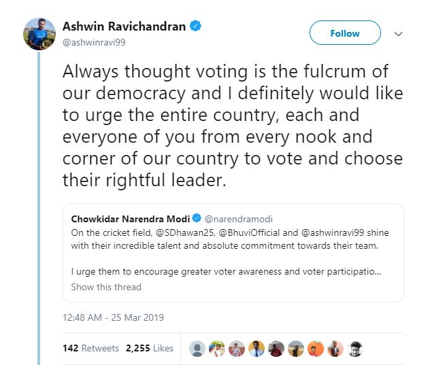Open the liker avatar with yellow background
This screenshot has width=430, height=365.
257,349
